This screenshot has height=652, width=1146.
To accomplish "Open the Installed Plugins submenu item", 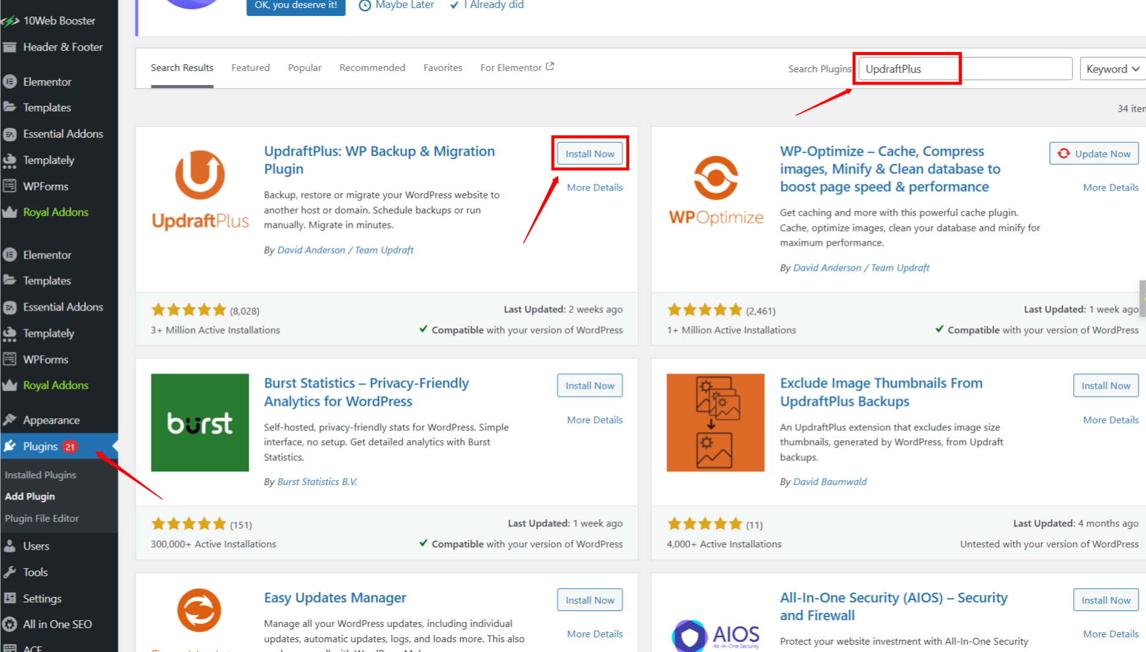I will click(40, 475).
